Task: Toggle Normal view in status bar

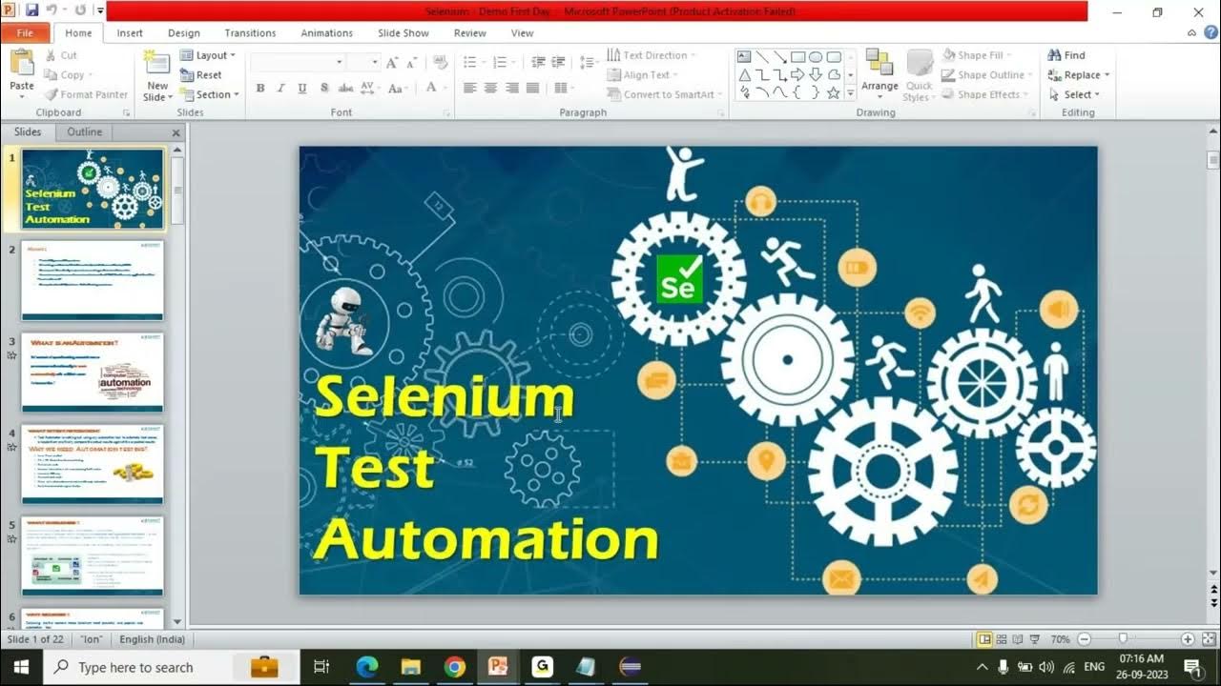Action: [985, 639]
